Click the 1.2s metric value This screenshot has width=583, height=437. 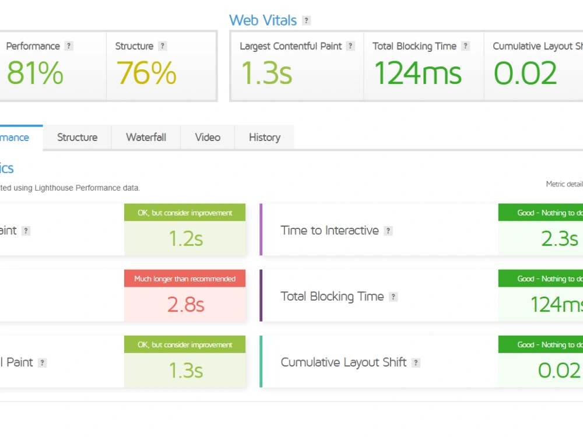pyautogui.click(x=185, y=238)
